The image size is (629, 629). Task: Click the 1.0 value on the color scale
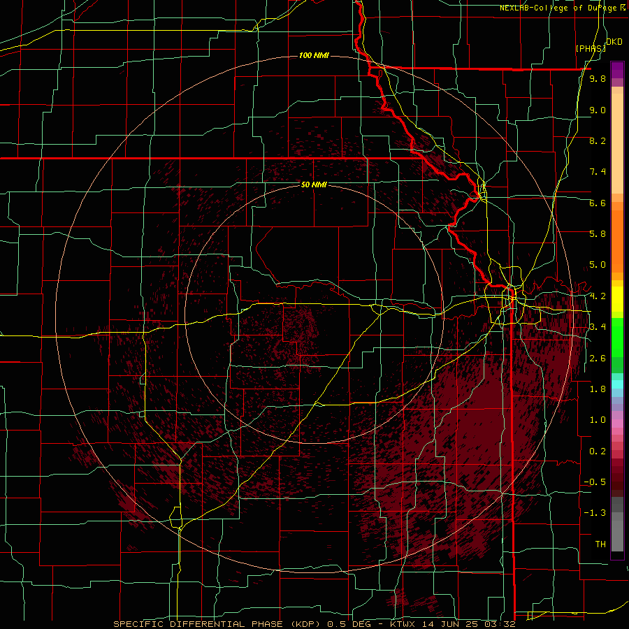[598, 420]
